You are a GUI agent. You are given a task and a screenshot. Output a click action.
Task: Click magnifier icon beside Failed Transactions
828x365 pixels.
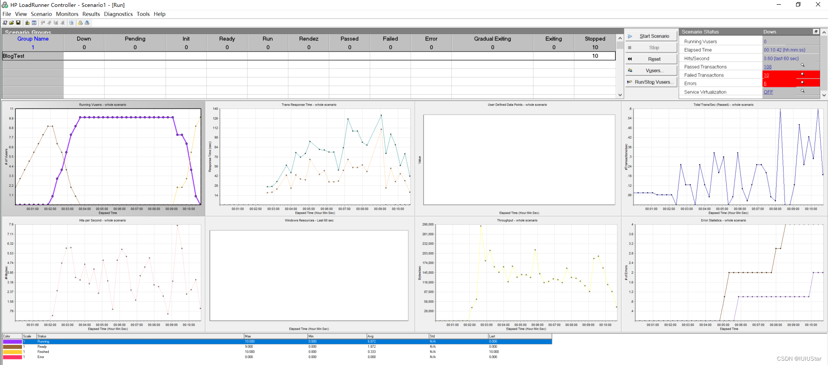pyautogui.click(x=803, y=74)
